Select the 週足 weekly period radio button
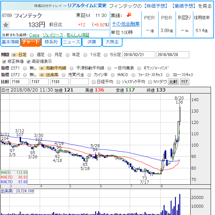 [x=32, y=55]
